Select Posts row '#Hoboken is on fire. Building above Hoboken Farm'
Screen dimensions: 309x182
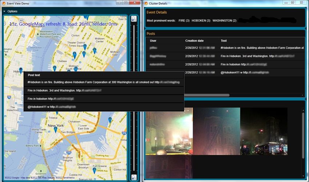click(225, 48)
